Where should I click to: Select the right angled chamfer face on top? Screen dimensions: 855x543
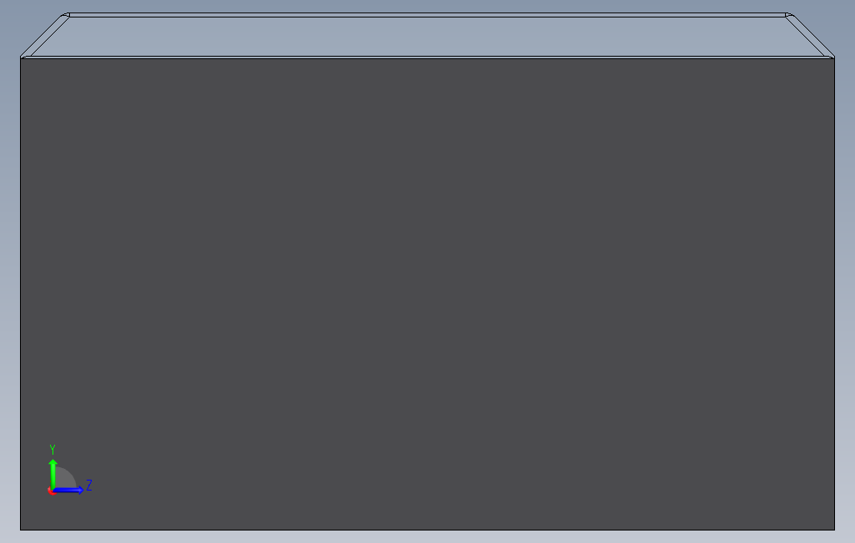point(810,36)
